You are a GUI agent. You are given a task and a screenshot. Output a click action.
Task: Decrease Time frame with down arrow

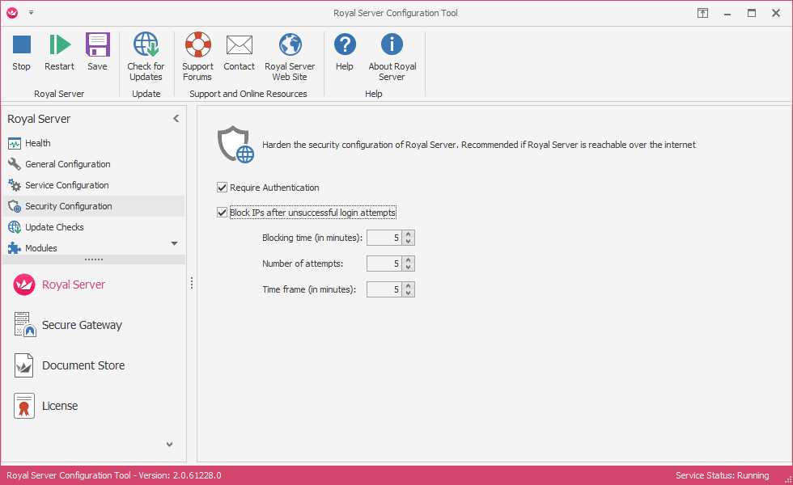pos(408,293)
